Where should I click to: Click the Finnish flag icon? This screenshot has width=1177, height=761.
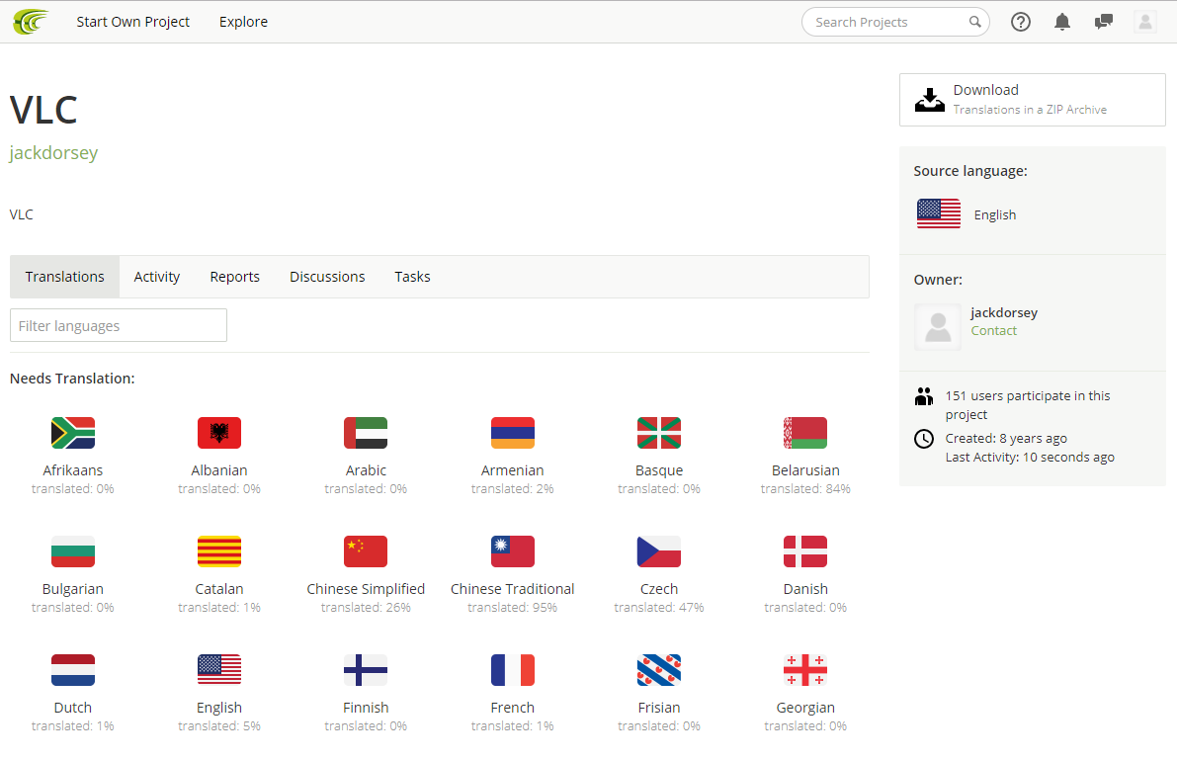[366, 670]
